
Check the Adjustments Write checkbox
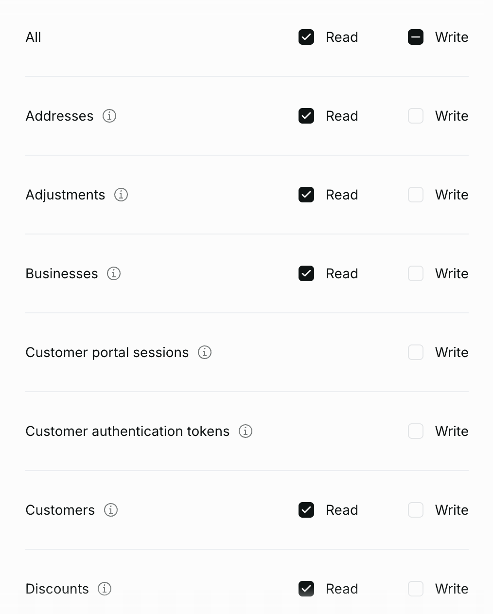416,195
